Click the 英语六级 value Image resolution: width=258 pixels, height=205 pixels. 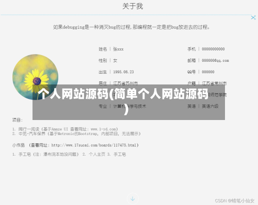(x=210, y=106)
